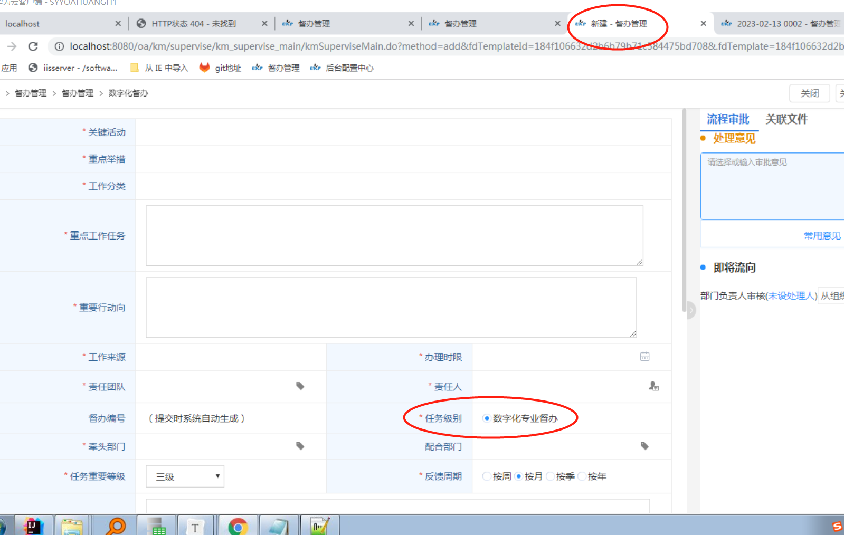The height and width of the screenshot is (535, 844).
Task: Open IntelliJ IDEA from the taskbar
Action: (34, 526)
